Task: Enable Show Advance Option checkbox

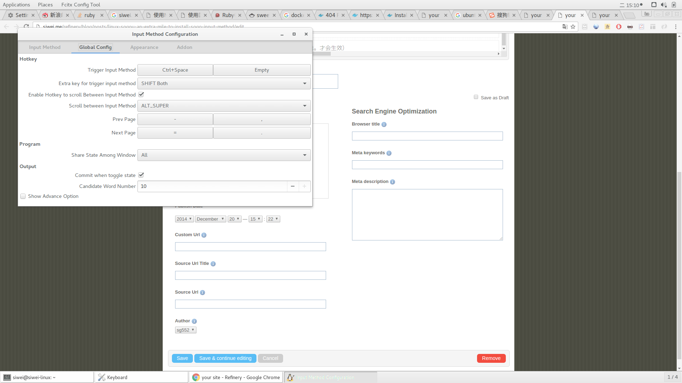Action: pyautogui.click(x=23, y=196)
